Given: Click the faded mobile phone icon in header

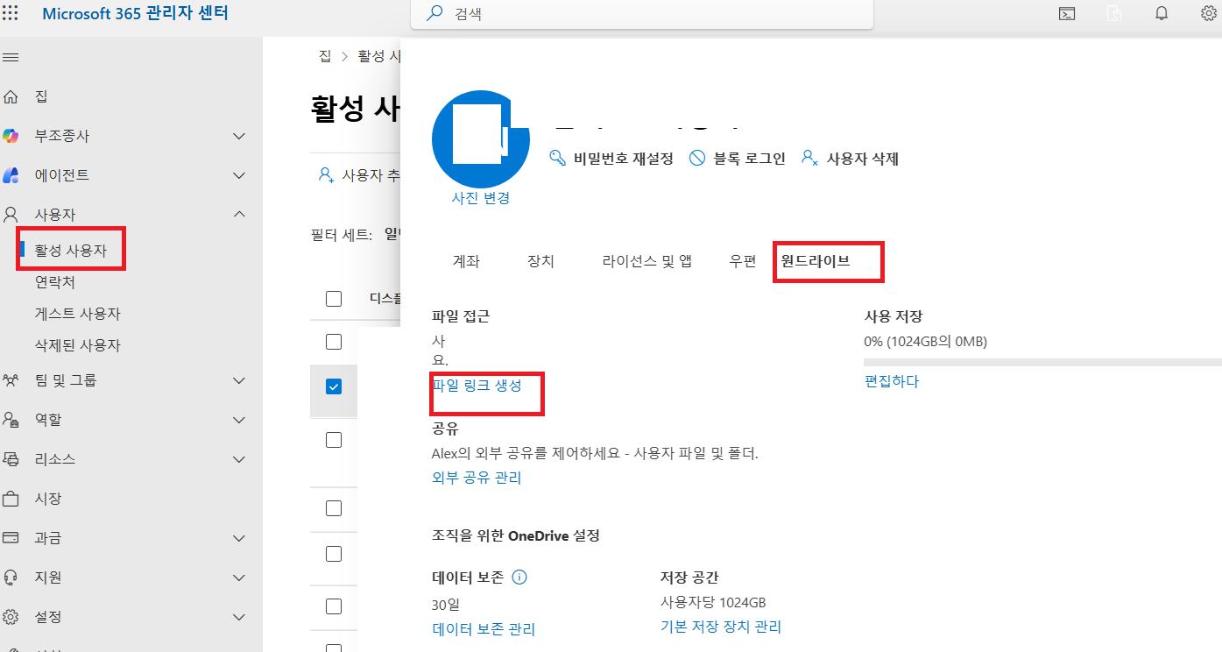Looking at the screenshot, I should [1113, 14].
